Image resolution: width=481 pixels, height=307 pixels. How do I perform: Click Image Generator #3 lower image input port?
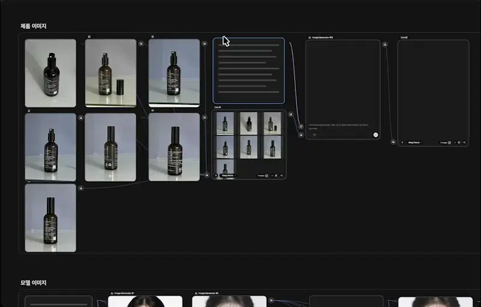click(301, 135)
